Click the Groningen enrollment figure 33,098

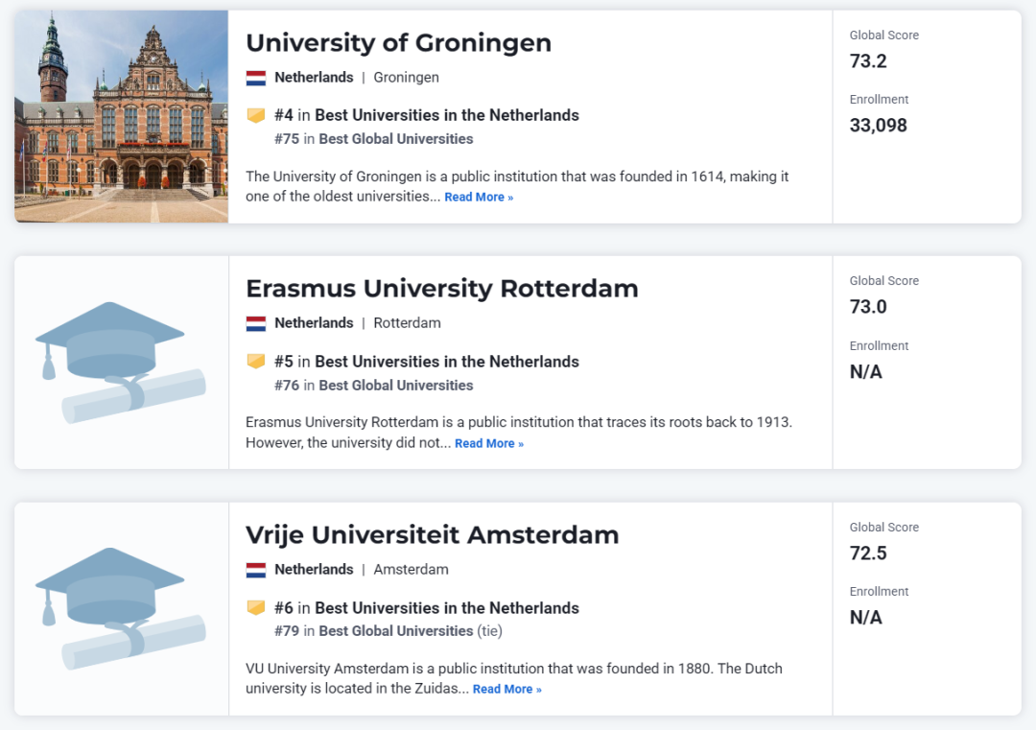click(x=878, y=126)
